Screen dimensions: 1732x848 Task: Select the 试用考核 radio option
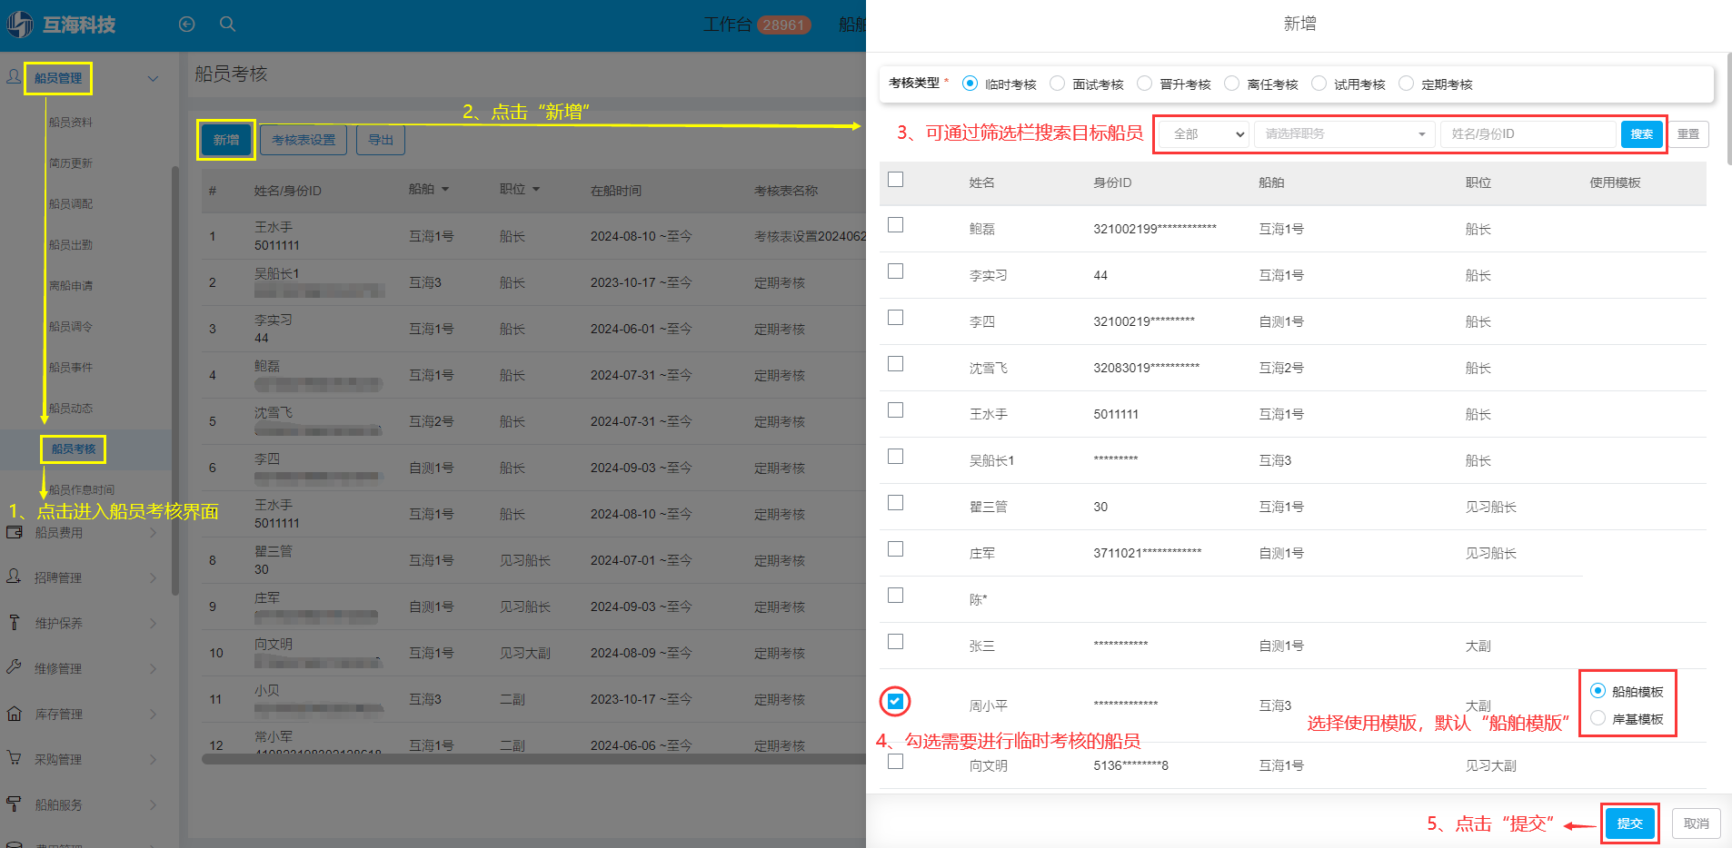coord(1319,84)
